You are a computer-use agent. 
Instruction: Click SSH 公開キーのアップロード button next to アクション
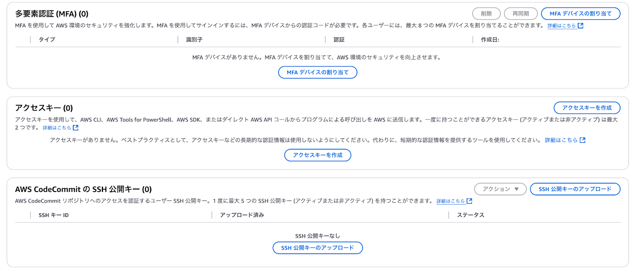tap(575, 189)
